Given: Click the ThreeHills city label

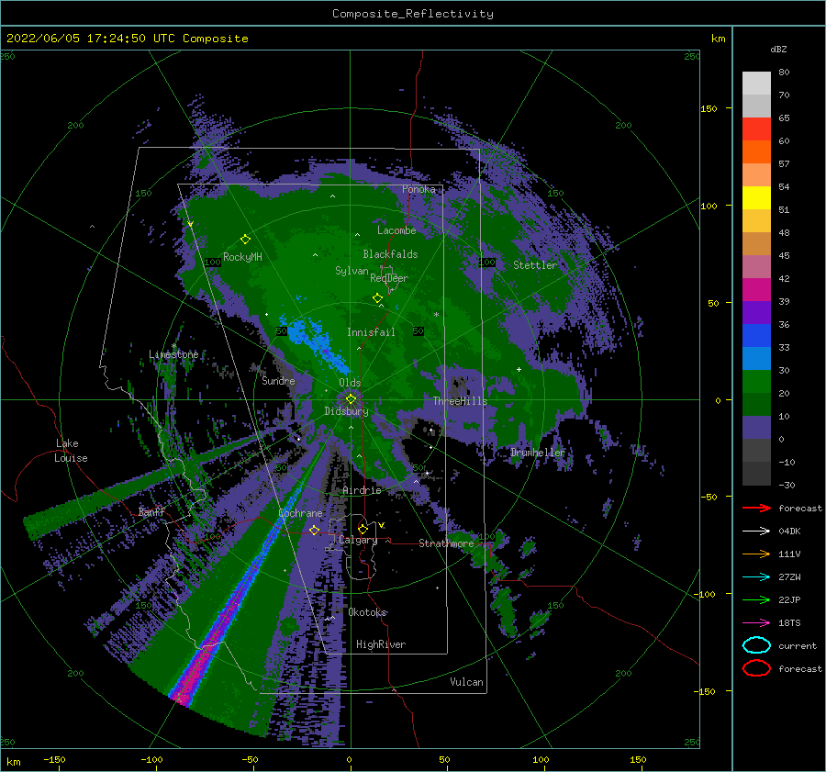Looking at the screenshot, I should (x=461, y=401).
